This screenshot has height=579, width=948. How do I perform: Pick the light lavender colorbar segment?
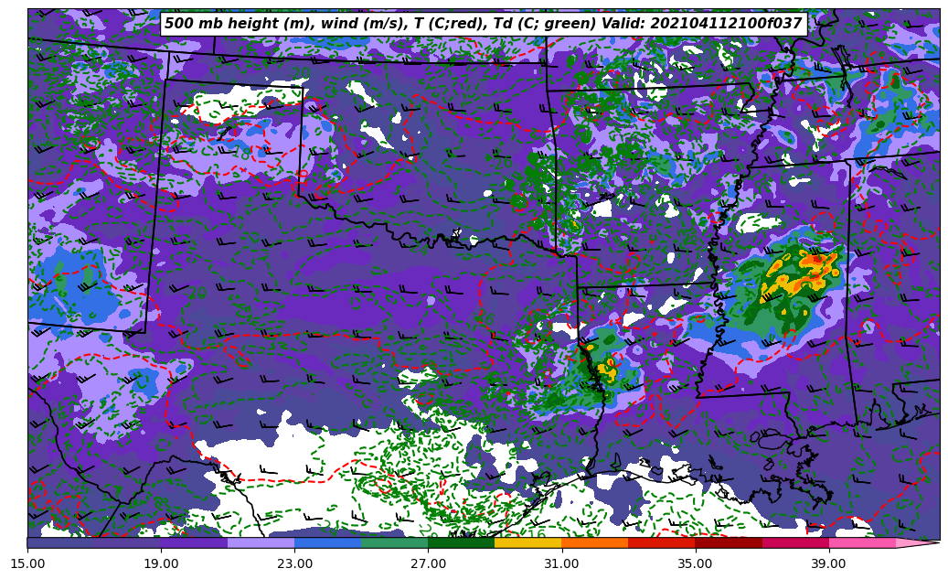[261, 542]
